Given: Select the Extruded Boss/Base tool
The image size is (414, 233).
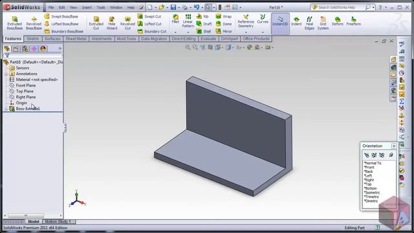Looking at the screenshot, I should click(x=15, y=23).
